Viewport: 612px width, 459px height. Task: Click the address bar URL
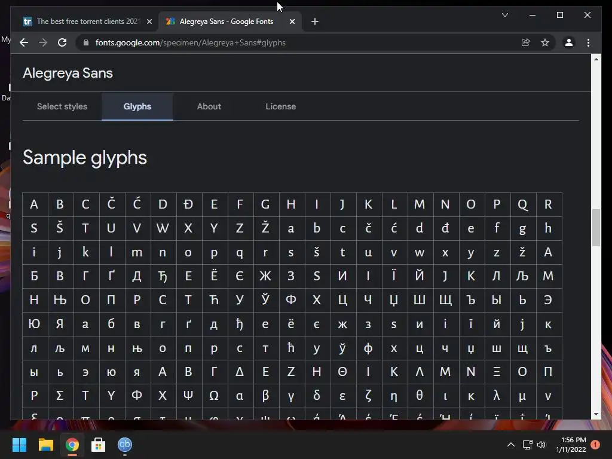(x=191, y=42)
